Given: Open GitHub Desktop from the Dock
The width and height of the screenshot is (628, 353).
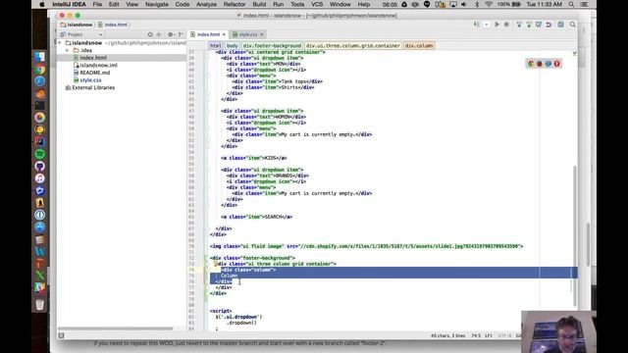Looking at the screenshot, I should pyautogui.click(x=39, y=166).
